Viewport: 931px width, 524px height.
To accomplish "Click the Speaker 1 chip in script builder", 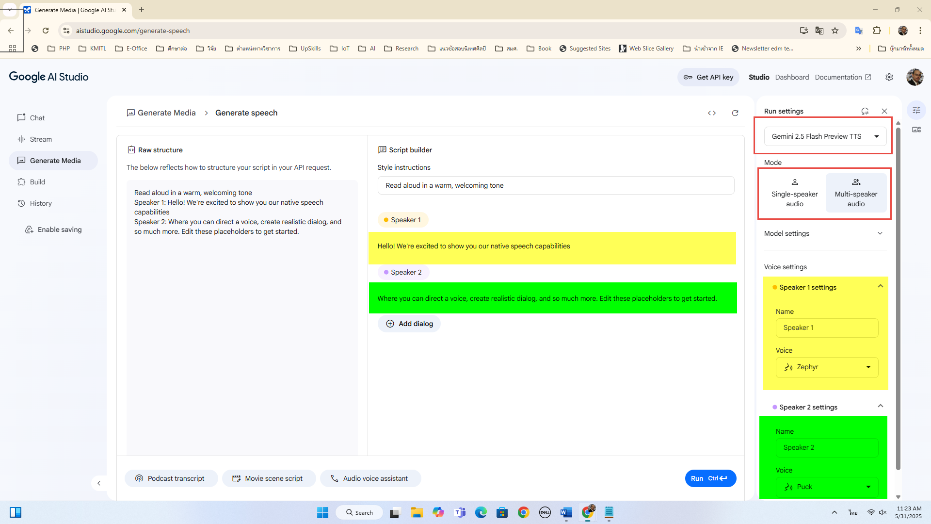I will (403, 220).
